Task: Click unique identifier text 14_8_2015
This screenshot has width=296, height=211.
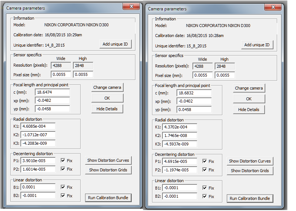Action: 55,45
